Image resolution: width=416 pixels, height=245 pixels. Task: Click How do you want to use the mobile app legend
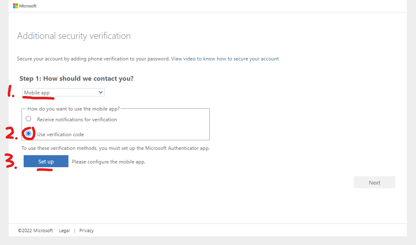73,109
